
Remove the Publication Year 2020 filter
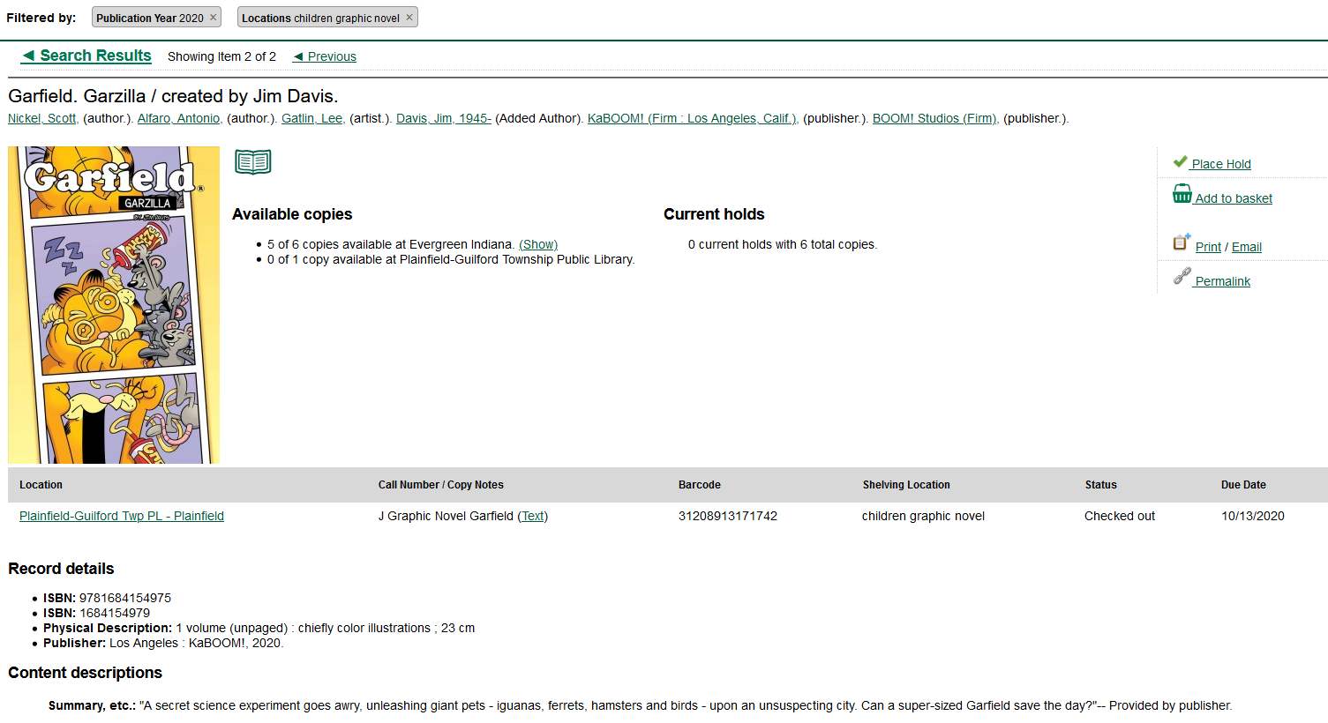point(213,18)
